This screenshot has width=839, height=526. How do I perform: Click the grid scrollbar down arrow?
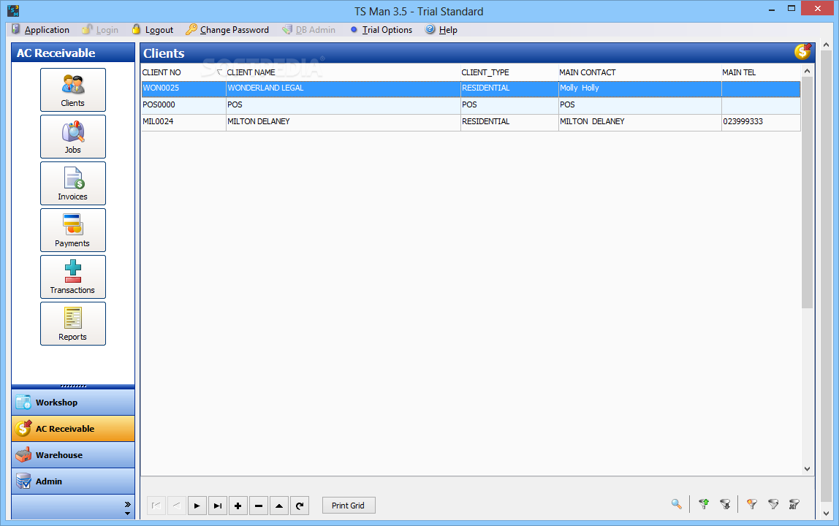808,469
